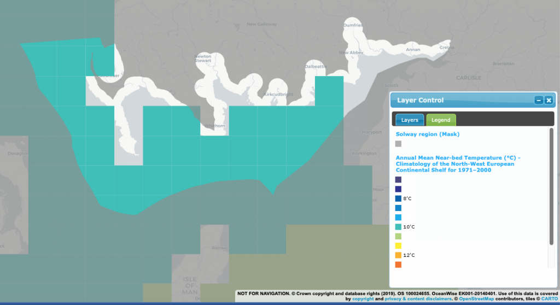Select the Legend tab

[x=441, y=120]
